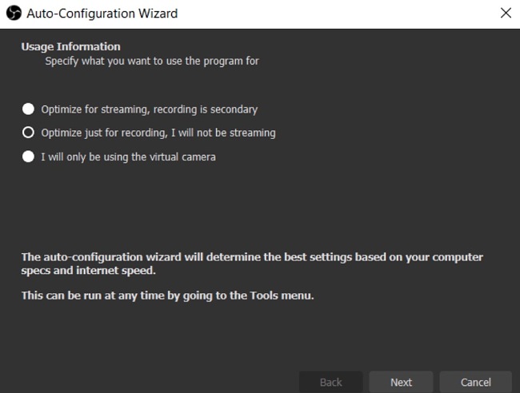
Task: Click the 'Specify what you want to use the program for' subtitle
Action: click(152, 62)
